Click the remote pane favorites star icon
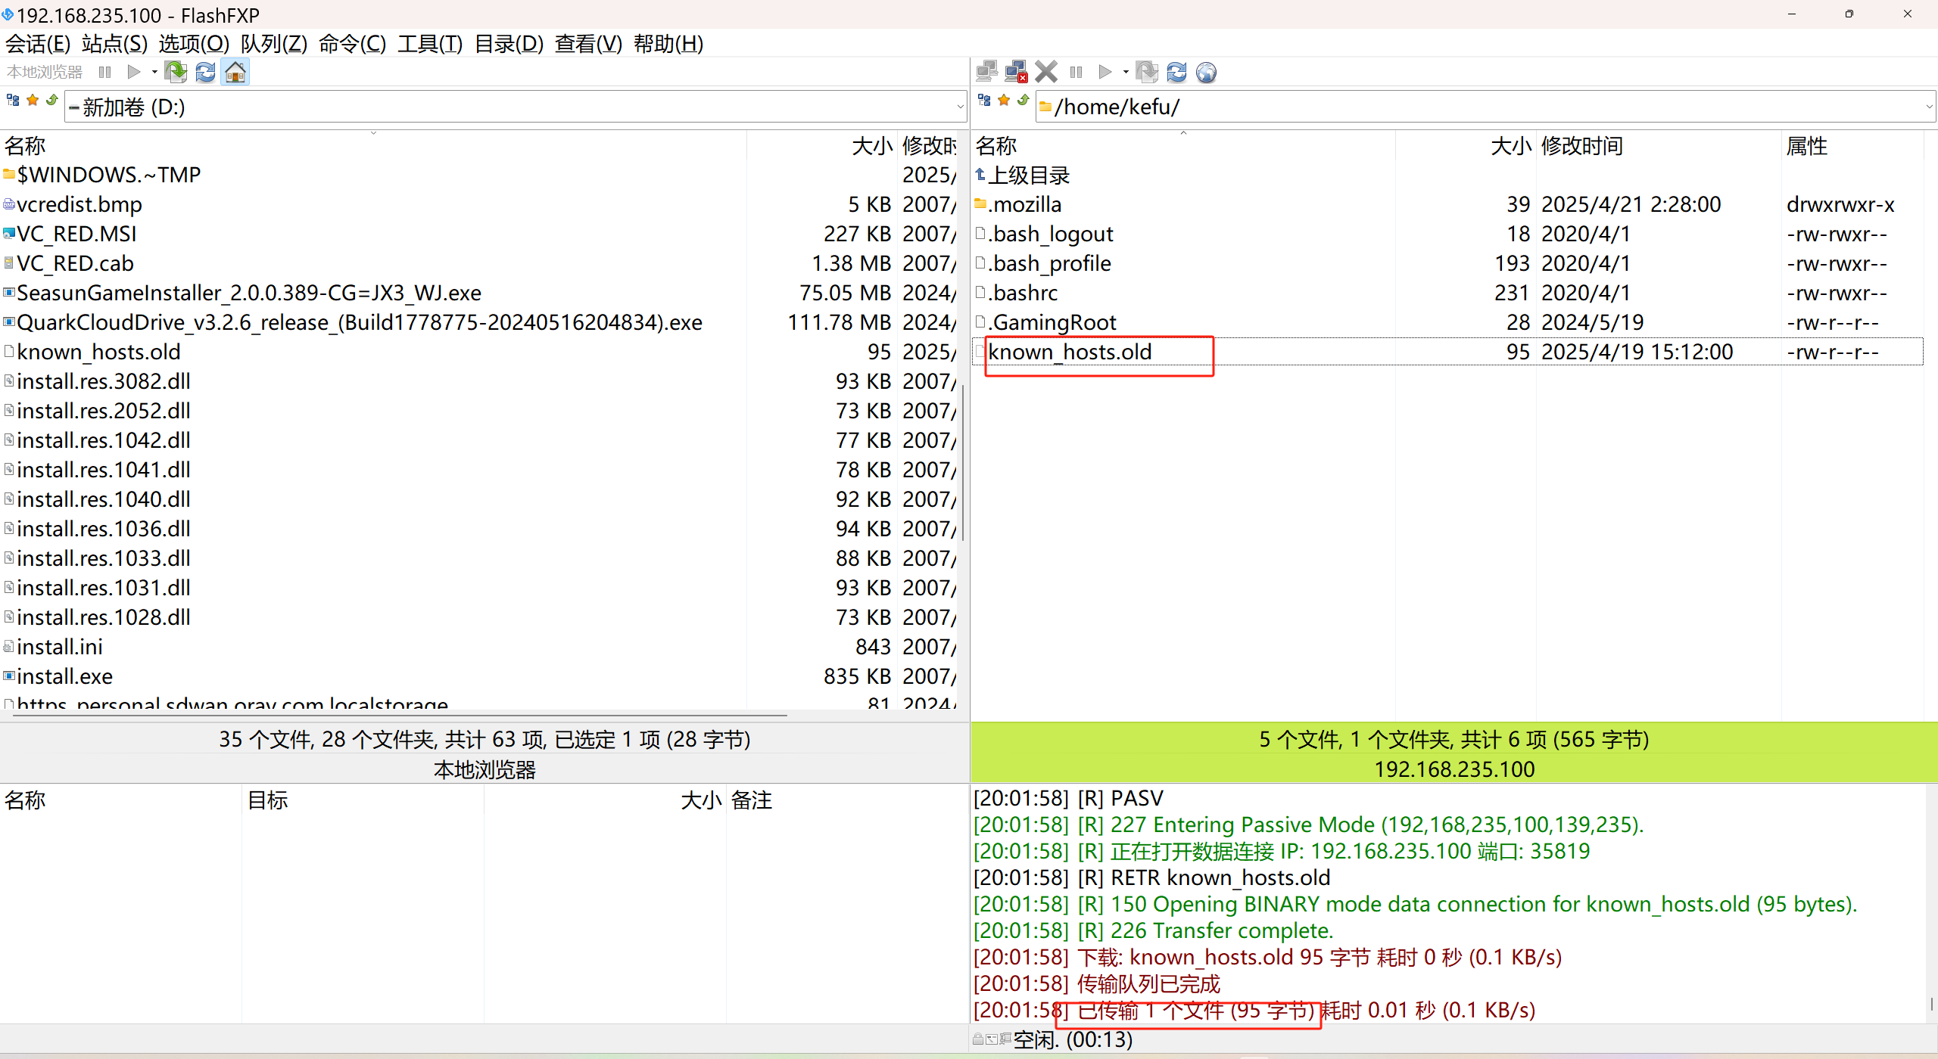The image size is (1938, 1059). point(1004,101)
